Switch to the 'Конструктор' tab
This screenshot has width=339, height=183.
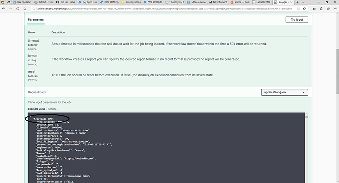point(131,2)
